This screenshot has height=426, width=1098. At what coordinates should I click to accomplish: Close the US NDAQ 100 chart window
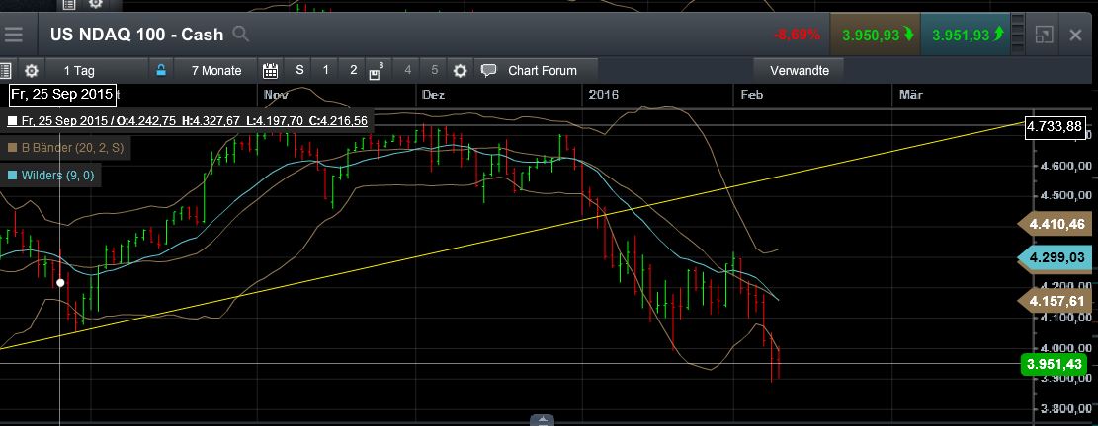[x=1075, y=35]
